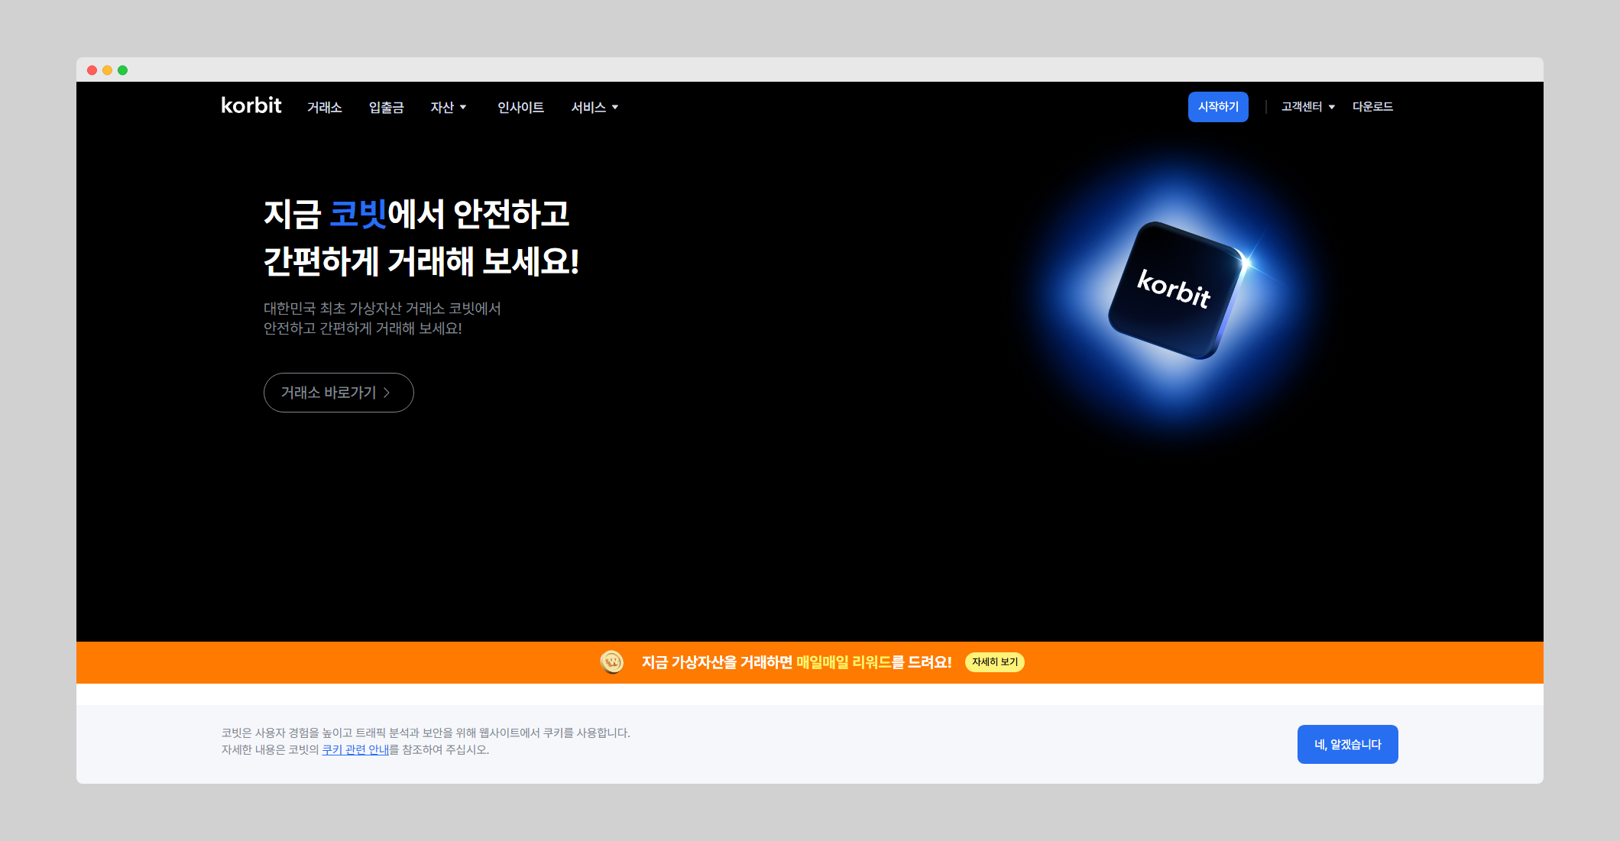This screenshot has height=841, width=1620.
Task: Click the yellow minimize window dot
Action: pos(107,70)
